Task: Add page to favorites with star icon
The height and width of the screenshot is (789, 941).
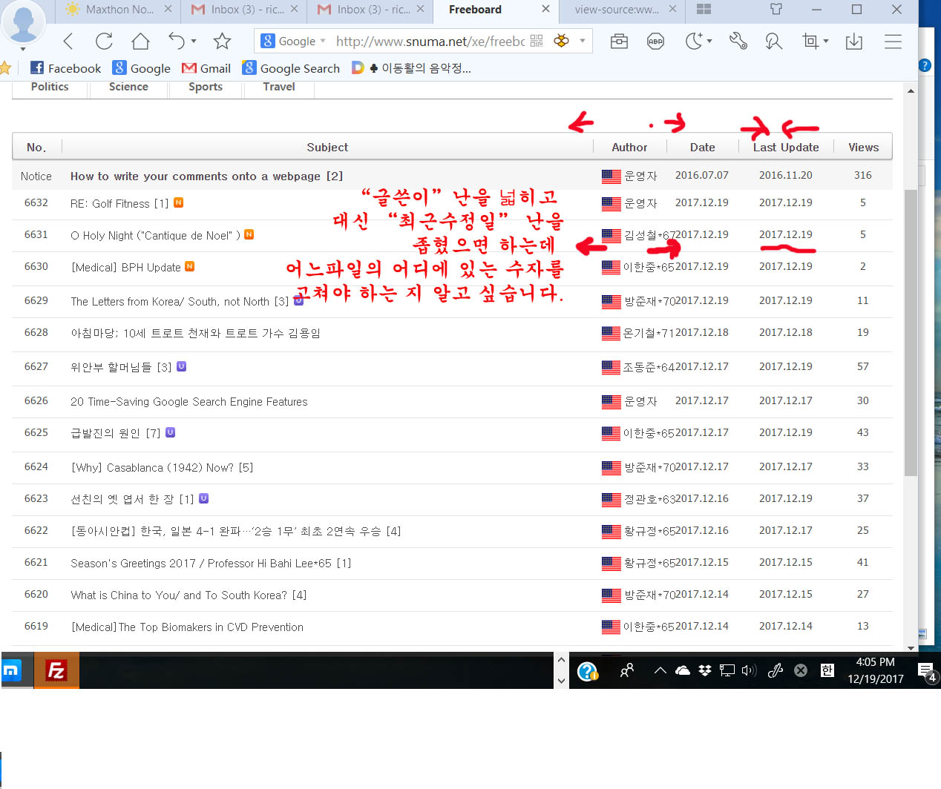Action: point(222,42)
